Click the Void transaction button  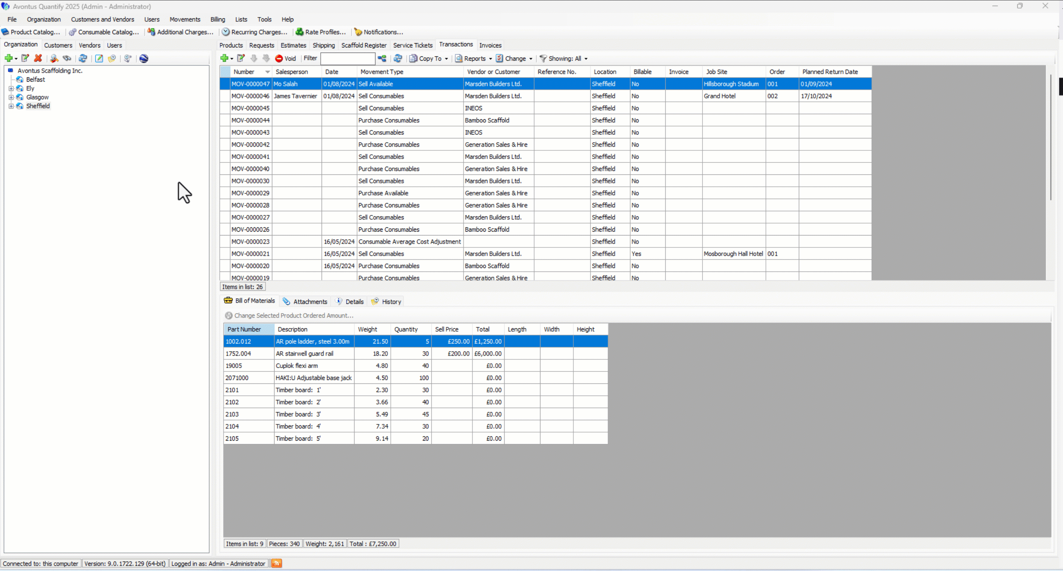pyautogui.click(x=286, y=59)
